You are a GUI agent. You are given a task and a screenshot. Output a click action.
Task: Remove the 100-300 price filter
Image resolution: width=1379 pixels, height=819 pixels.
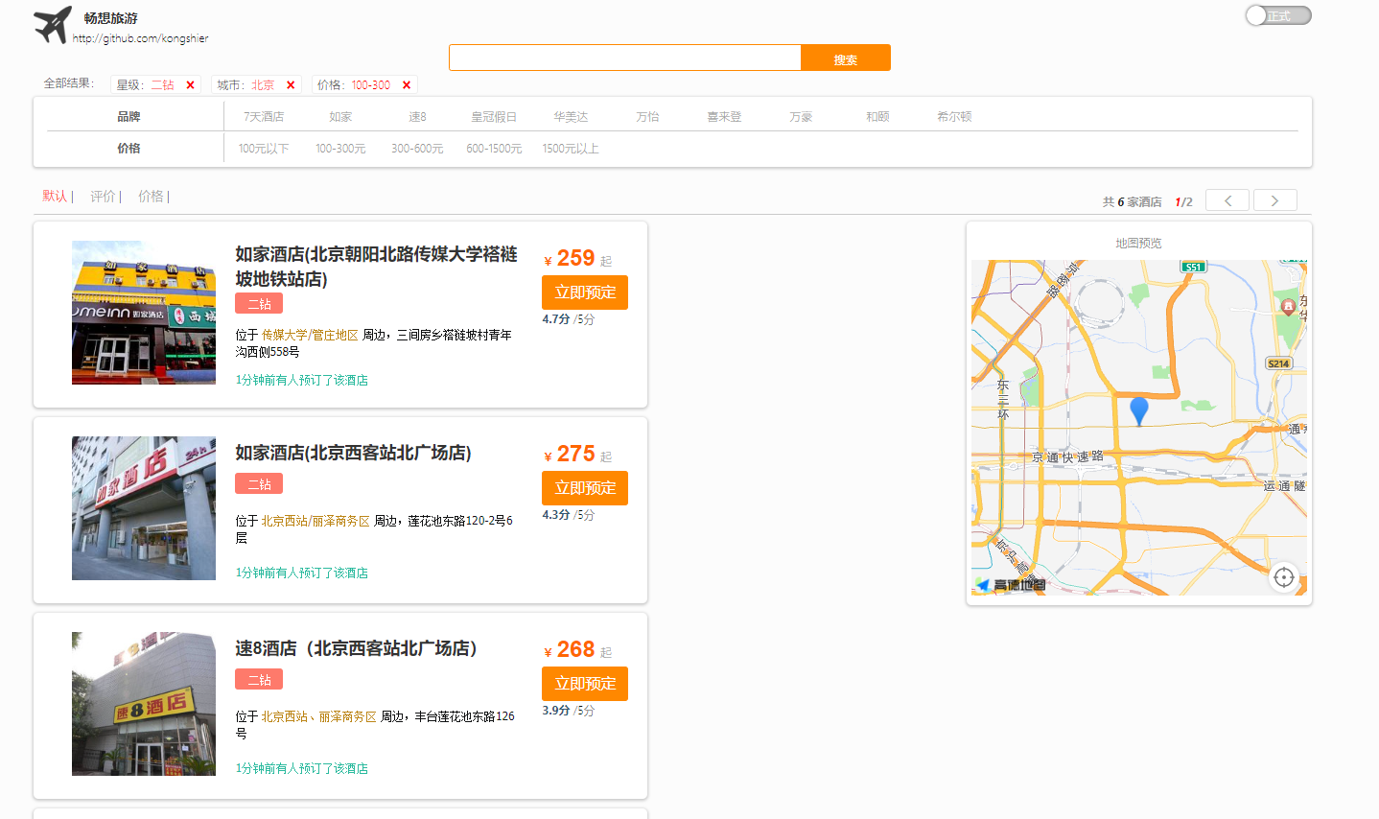click(406, 84)
